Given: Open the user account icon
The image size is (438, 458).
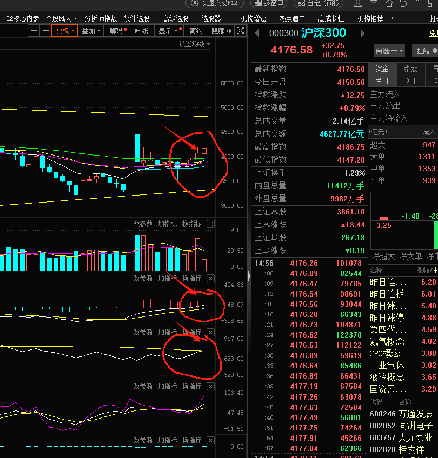Looking at the screenshot, I should point(358,3).
